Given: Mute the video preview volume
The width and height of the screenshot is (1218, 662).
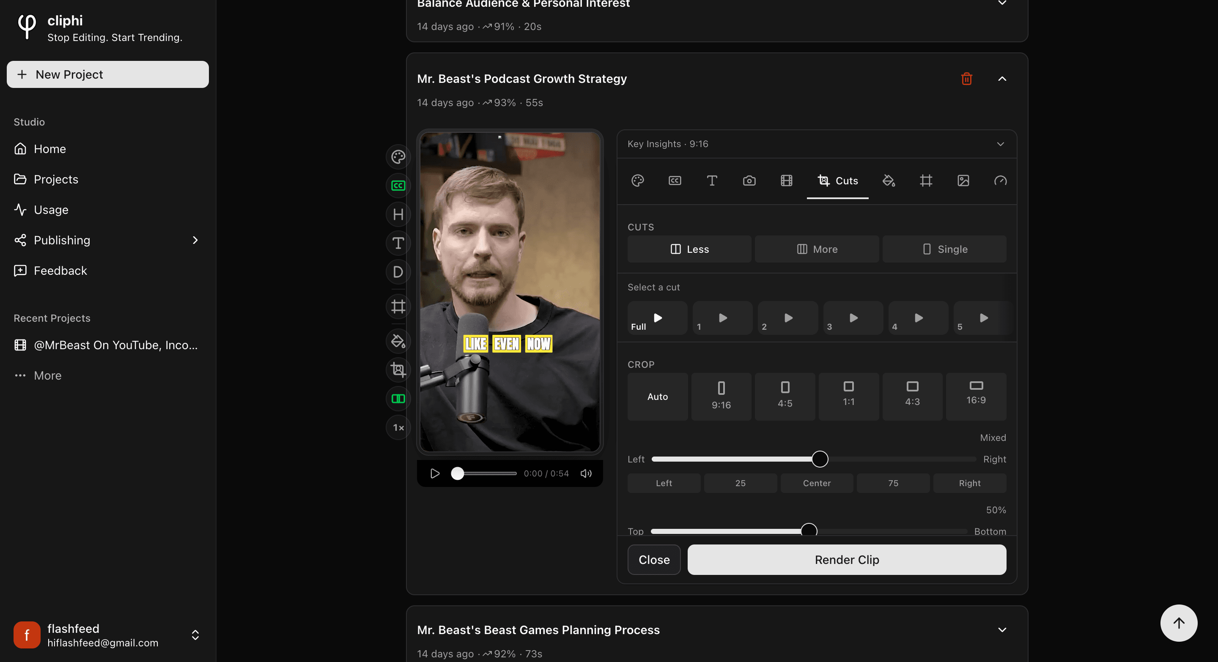Looking at the screenshot, I should (586, 473).
